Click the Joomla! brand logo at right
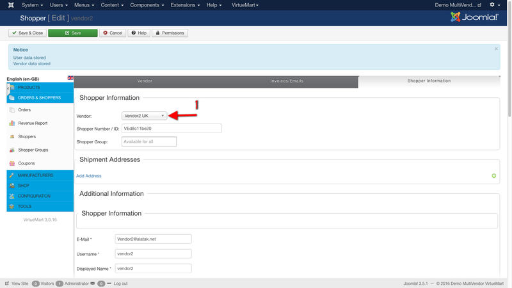This screenshot has width=512, height=288. (x=474, y=17)
